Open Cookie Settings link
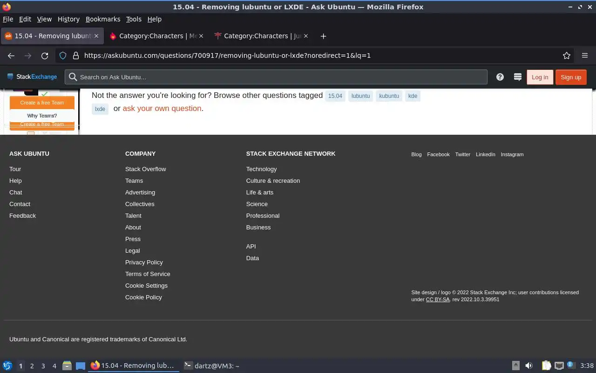596x373 pixels. pyautogui.click(x=146, y=285)
